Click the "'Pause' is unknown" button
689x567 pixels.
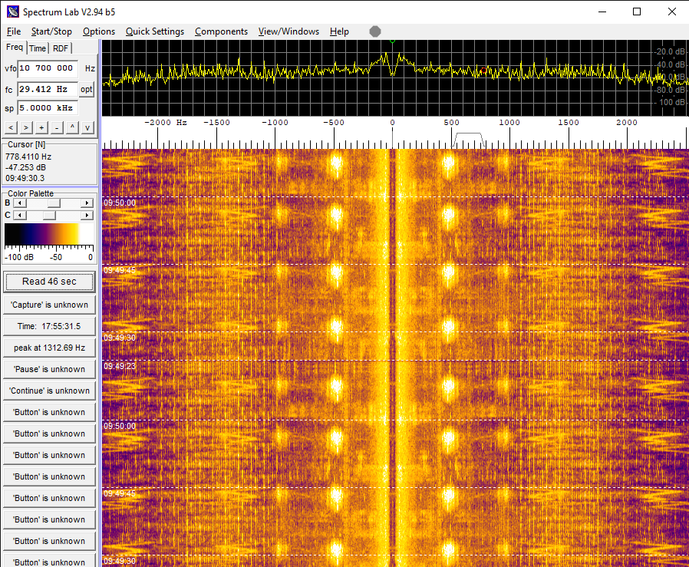49,369
